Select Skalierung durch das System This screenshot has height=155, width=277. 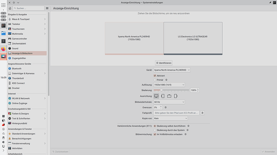[155, 130]
